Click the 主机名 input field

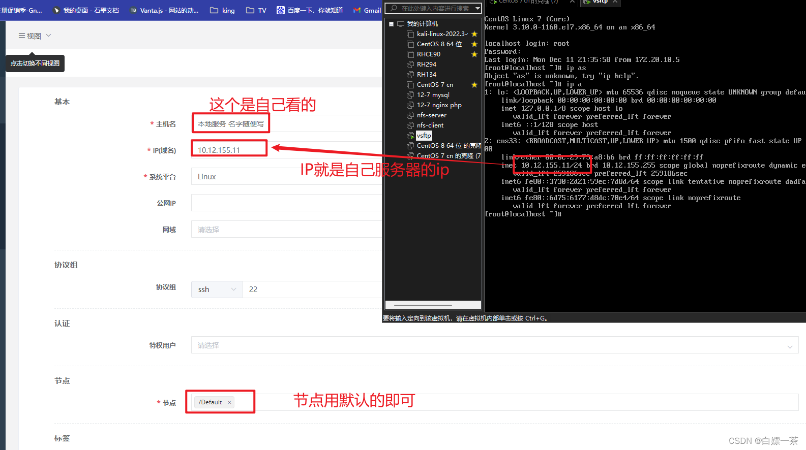click(x=286, y=123)
